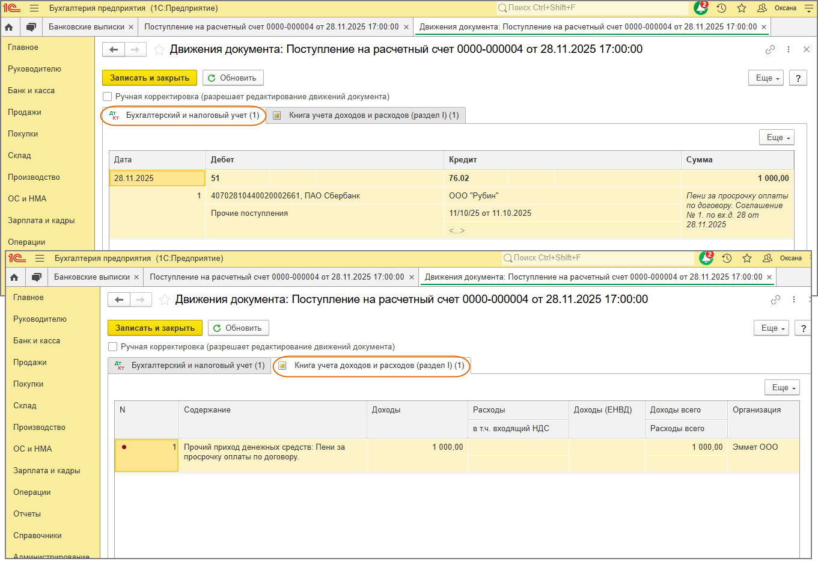This screenshot has width=818, height=561.
Task: Open help question mark button in upper window
Action: [x=798, y=78]
